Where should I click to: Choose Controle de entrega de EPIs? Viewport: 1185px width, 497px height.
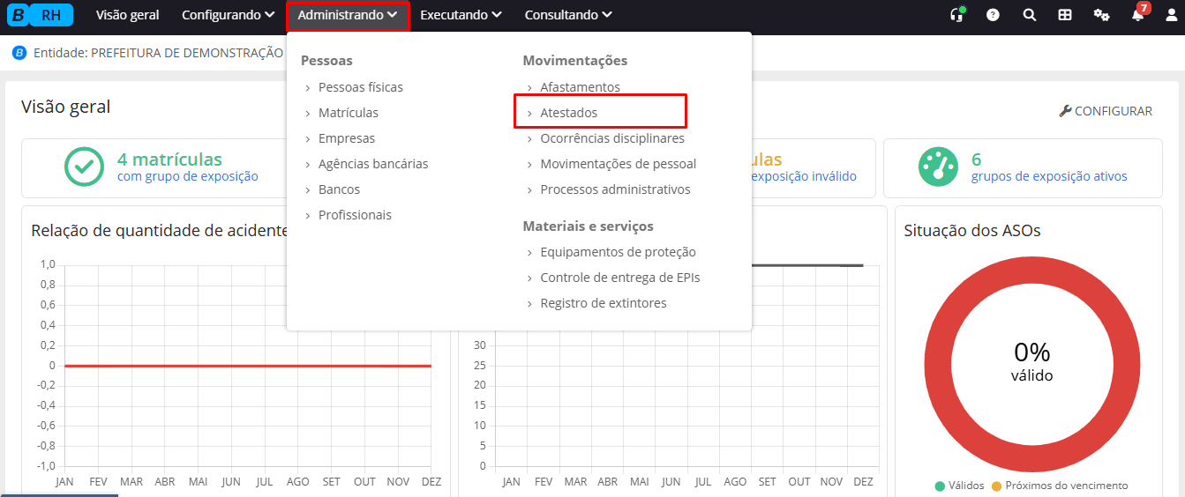[619, 278]
